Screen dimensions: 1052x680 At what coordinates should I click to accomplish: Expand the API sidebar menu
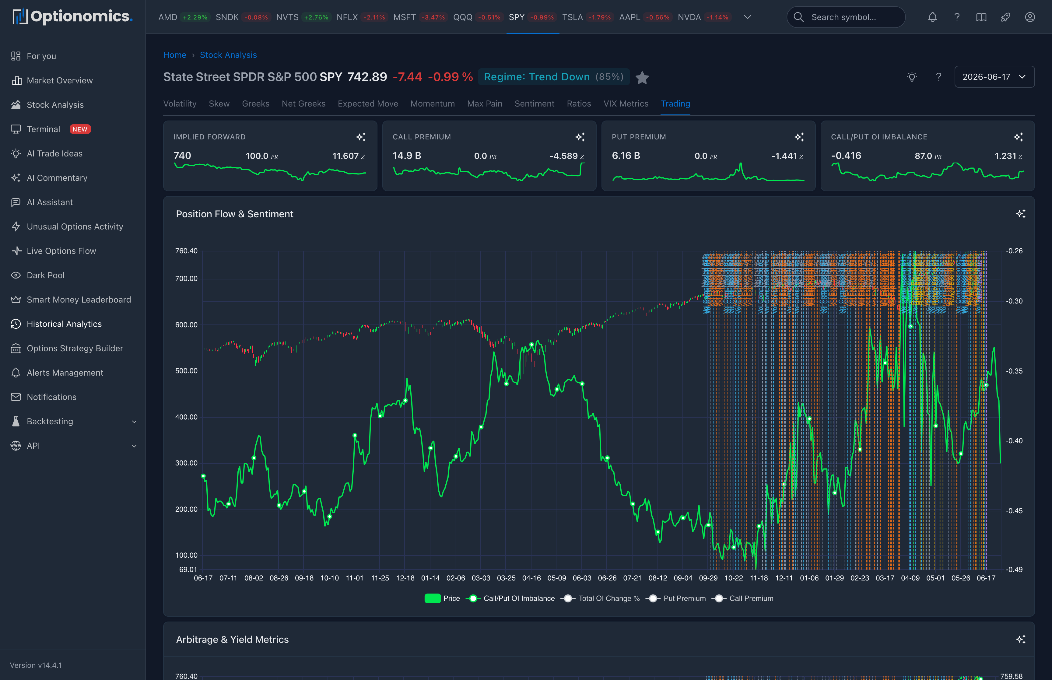coord(73,446)
